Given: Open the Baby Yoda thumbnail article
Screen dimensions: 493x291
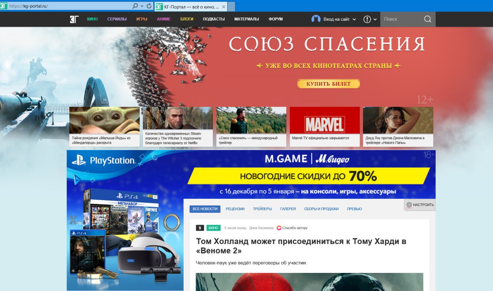Looking at the screenshot, I should [x=104, y=120].
